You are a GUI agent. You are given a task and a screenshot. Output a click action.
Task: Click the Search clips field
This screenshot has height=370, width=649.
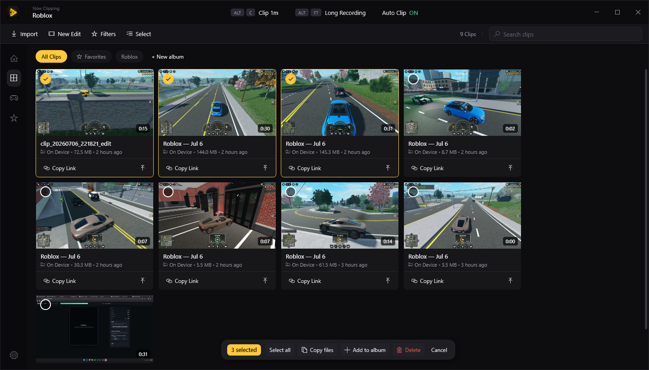pos(565,34)
